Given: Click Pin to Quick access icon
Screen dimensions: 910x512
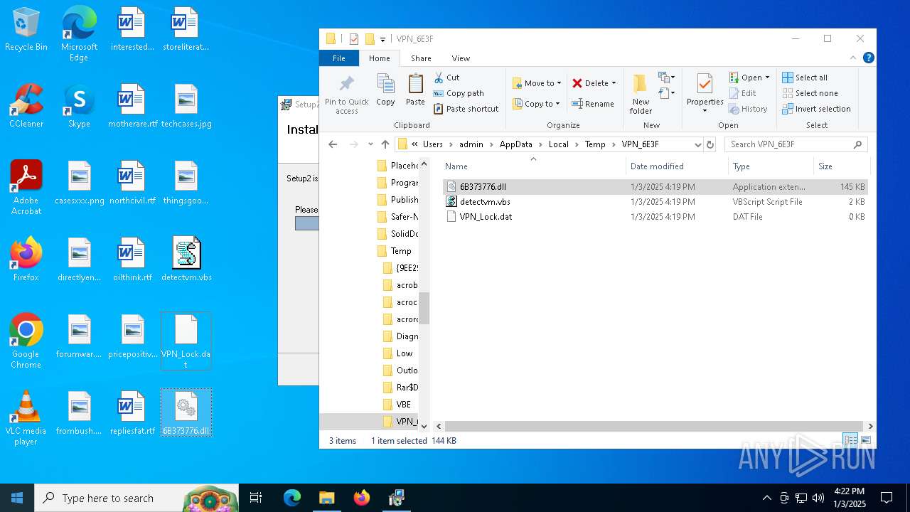Looking at the screenshot, I should (346, 93).
